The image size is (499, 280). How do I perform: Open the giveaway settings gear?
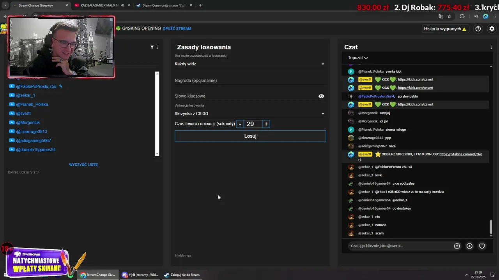(x=492, y=29)
